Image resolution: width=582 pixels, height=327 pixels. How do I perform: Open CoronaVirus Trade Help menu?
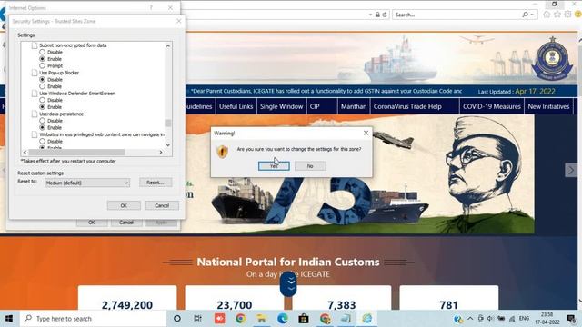[407, 106]
